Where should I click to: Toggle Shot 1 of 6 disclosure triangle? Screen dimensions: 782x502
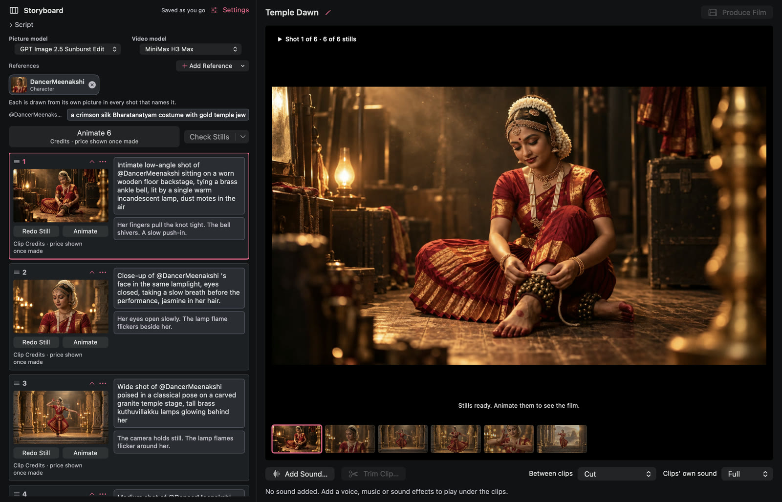[280, 39]
